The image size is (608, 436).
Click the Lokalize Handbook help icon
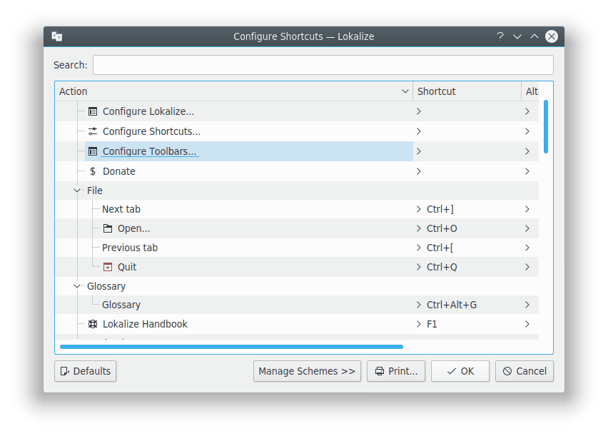click(92, 323)
